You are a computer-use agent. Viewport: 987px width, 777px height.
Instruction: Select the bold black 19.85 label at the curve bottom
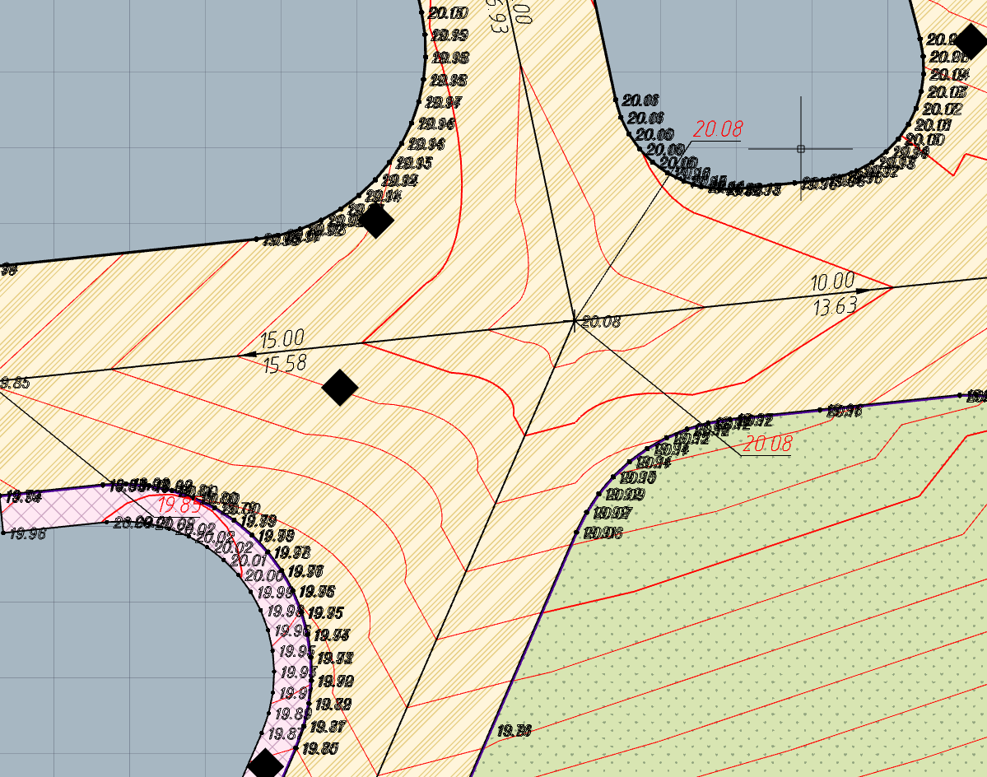click(x=320, y=749)
